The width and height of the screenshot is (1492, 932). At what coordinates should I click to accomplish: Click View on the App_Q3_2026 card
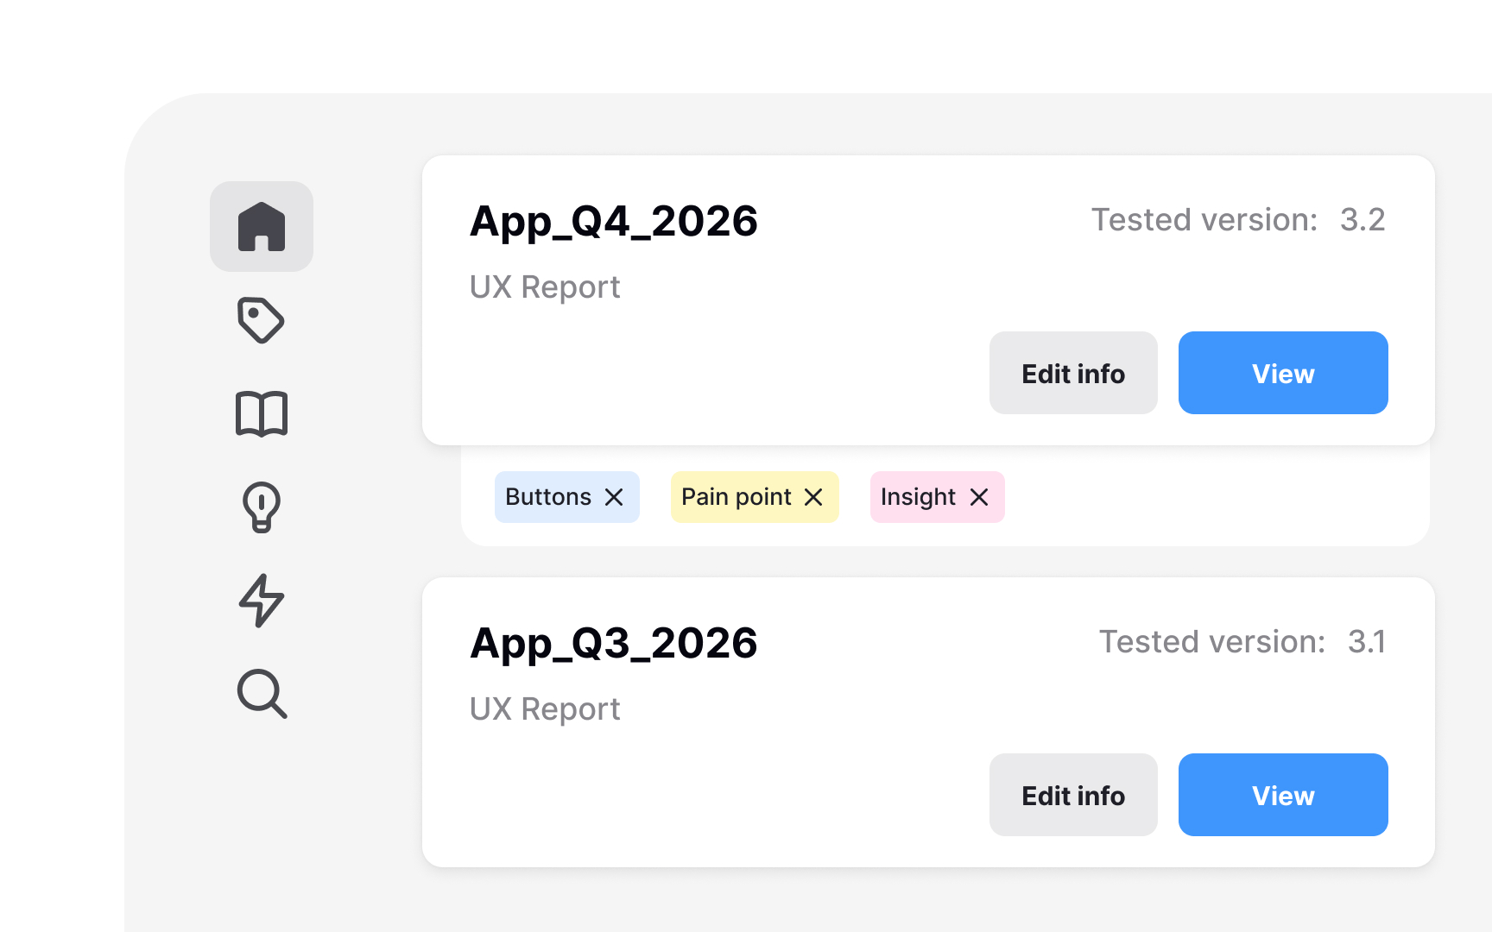point(1283,795)
